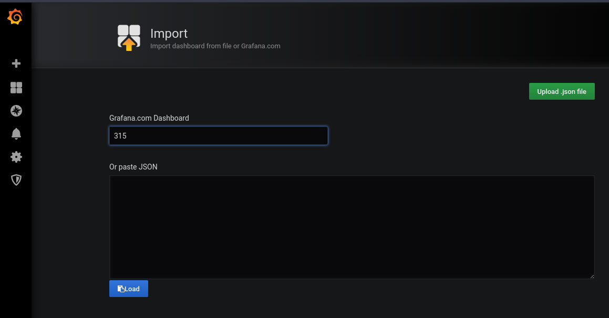The width and height of the screenshot is (609, 318).
Task: Click the "Grafana.com Dashboard" field label
Action: [x=149, y=118]
